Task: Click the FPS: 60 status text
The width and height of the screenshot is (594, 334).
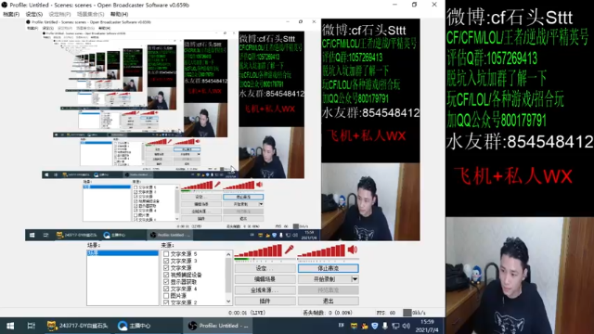Action: (x=386, y=313)
